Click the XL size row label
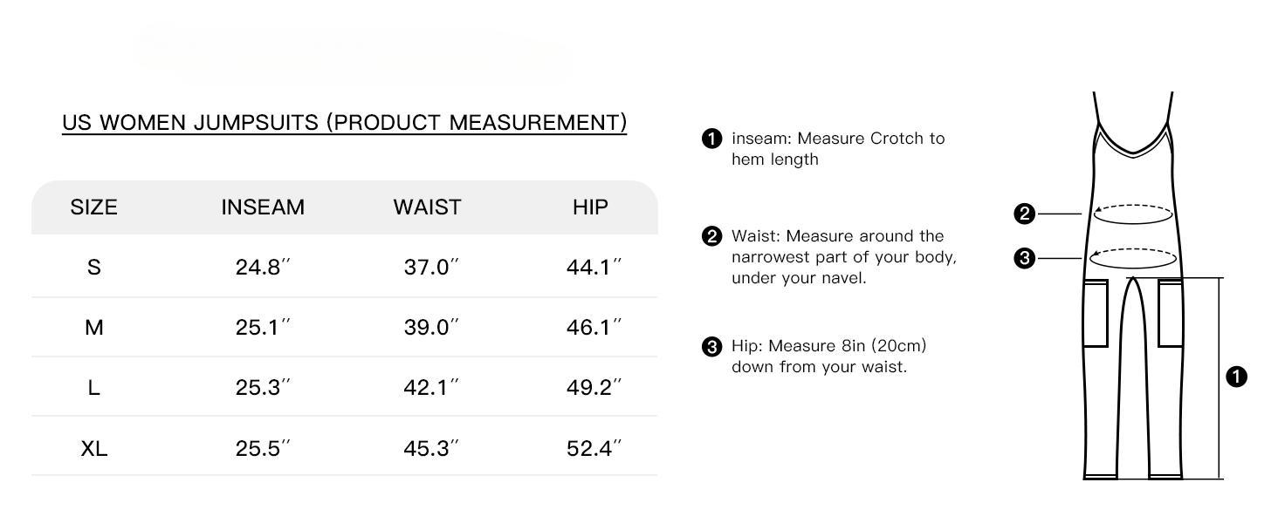 click(93, 448)
